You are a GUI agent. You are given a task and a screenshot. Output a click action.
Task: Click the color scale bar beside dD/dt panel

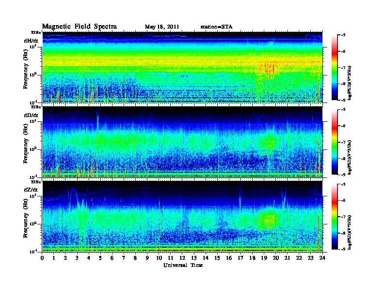click(335, 142)
